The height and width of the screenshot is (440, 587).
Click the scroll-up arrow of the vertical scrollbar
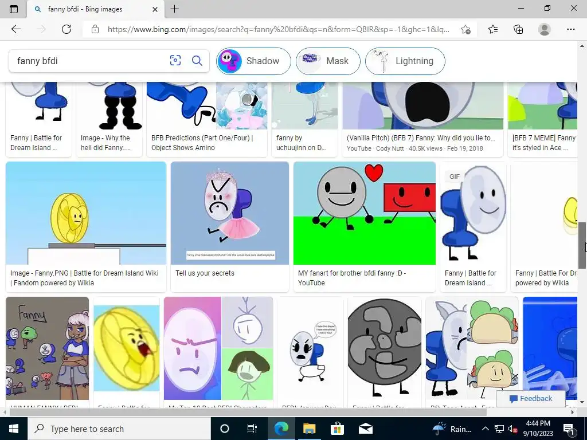click(582, 46)
